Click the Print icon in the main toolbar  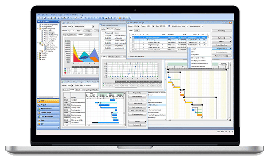(x=48, y=18)
